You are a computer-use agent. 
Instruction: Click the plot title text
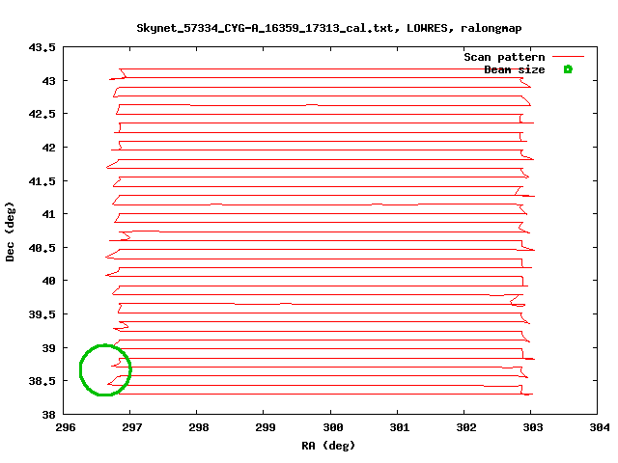click(329, 28)
